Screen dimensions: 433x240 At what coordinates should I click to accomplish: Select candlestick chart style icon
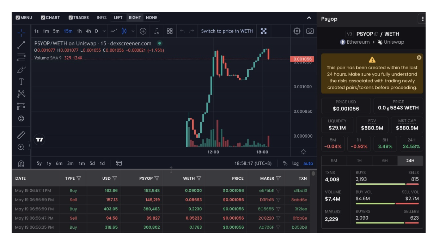point(124,31)
